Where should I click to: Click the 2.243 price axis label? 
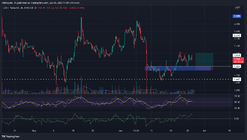tap(237, 35)
